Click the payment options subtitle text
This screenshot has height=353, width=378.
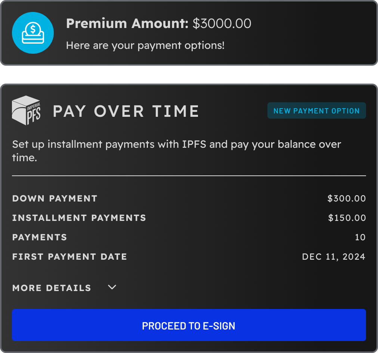145,45
